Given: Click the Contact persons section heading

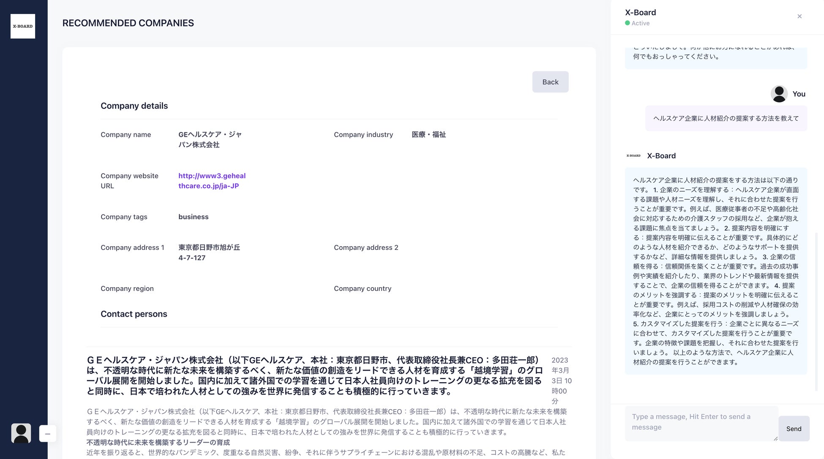Looking at the screenshot, I should [x=134, y=314].
